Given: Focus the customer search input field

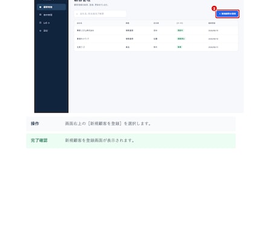Looking at the screenshot, I should tap(100, 14).
